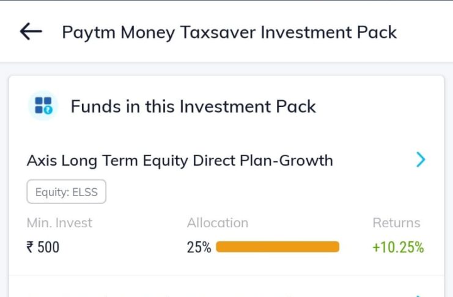Go back using the left arrow
Image resolution: width=453 pixels, height=297 pixels.
pyautogui.click(x=31, y=32)
